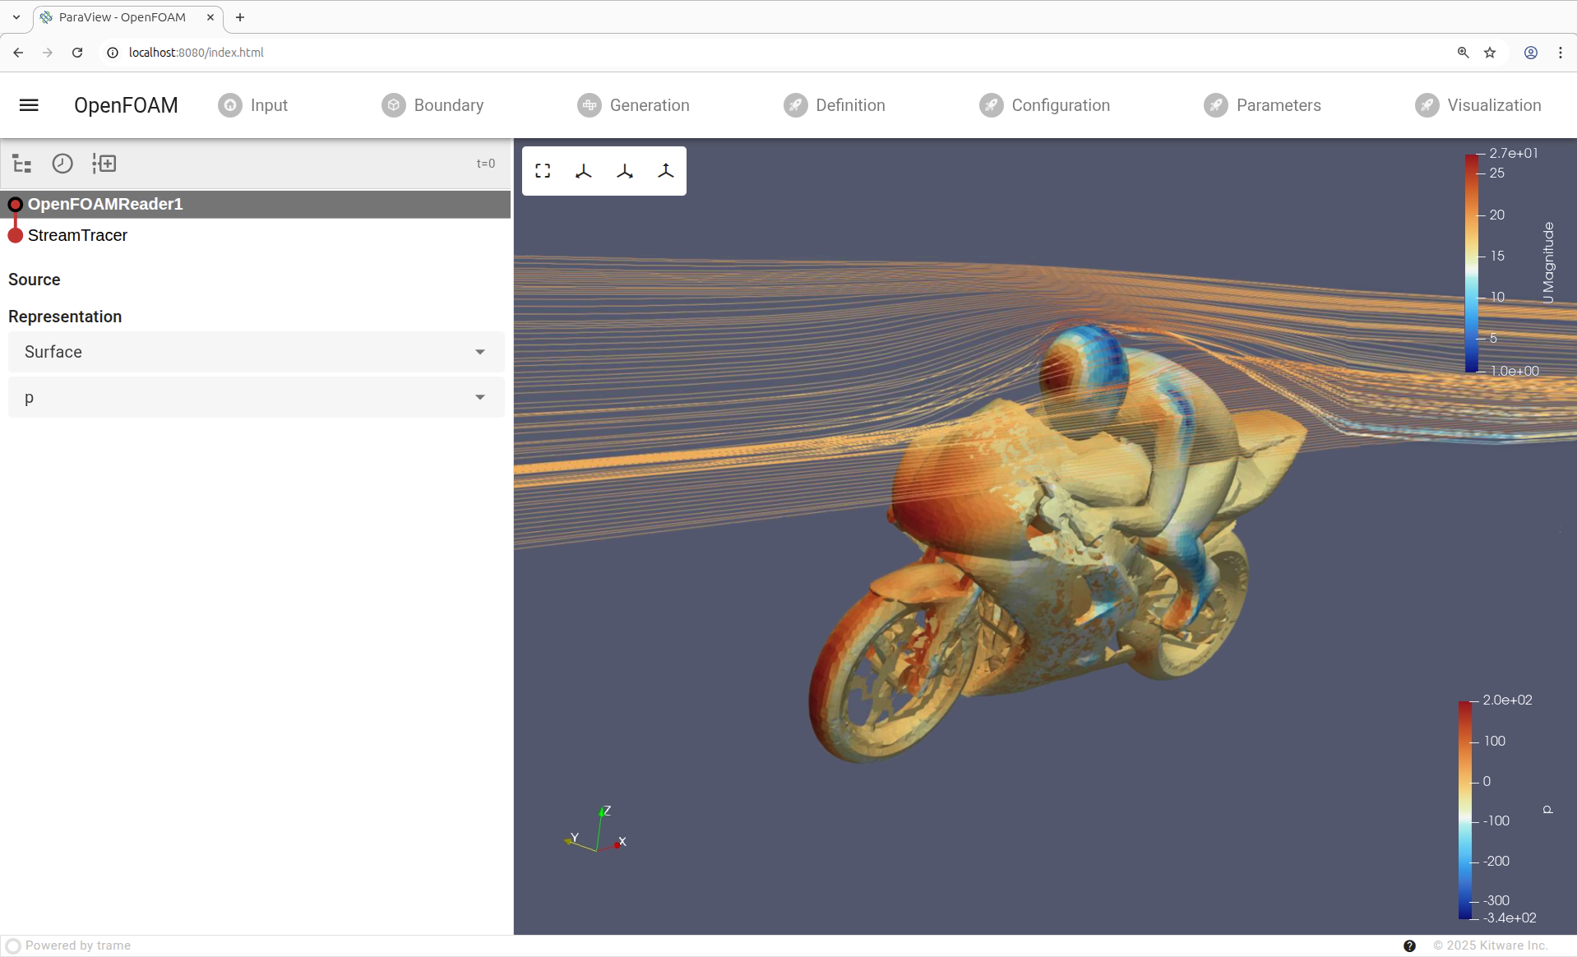The width and height of the screenshot is (1577, 957).
Task: Reset camera with the fit-view icon
Action: pyautogui.click(x=543, y=171)
